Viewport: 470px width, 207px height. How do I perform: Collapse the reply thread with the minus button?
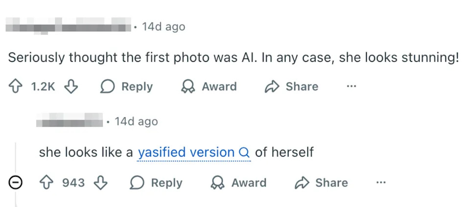16,183
